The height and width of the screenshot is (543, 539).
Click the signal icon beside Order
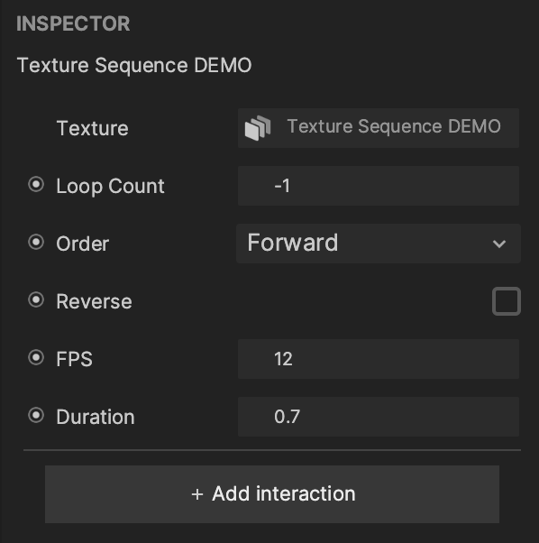[x=36, y=243]
